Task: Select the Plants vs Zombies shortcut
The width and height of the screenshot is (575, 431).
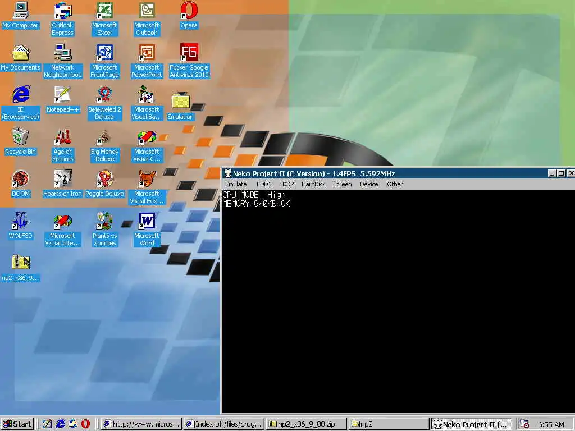Action: (x=104, y=230)
